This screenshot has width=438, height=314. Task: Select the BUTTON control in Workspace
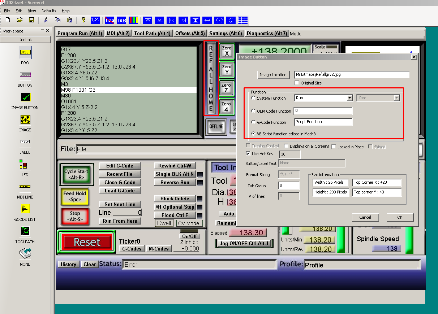(25, 75)
